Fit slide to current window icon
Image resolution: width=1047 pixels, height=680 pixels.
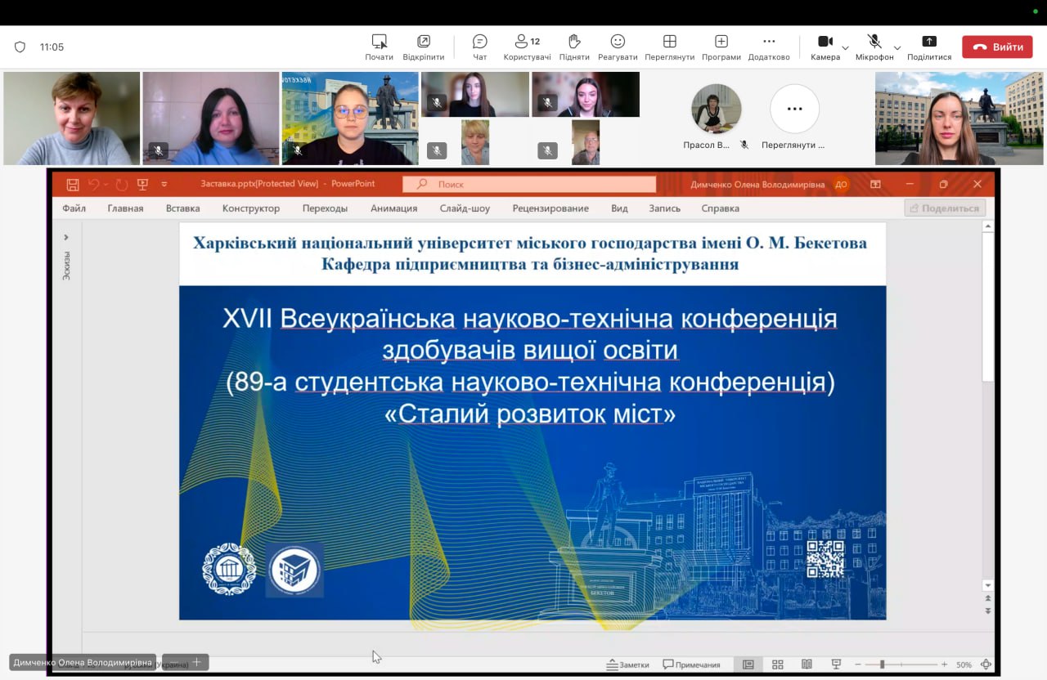point(986,664)
